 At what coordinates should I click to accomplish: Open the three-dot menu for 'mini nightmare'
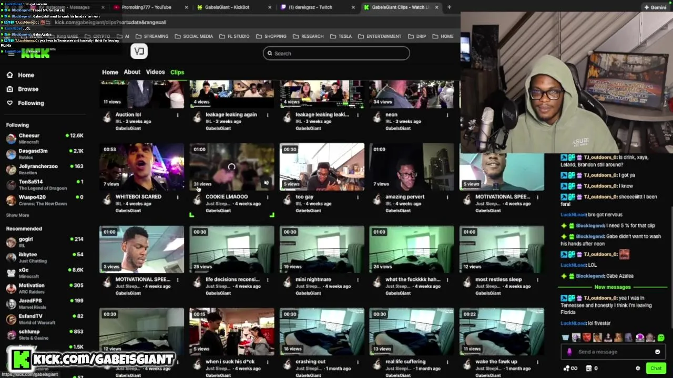click(358, 280)
